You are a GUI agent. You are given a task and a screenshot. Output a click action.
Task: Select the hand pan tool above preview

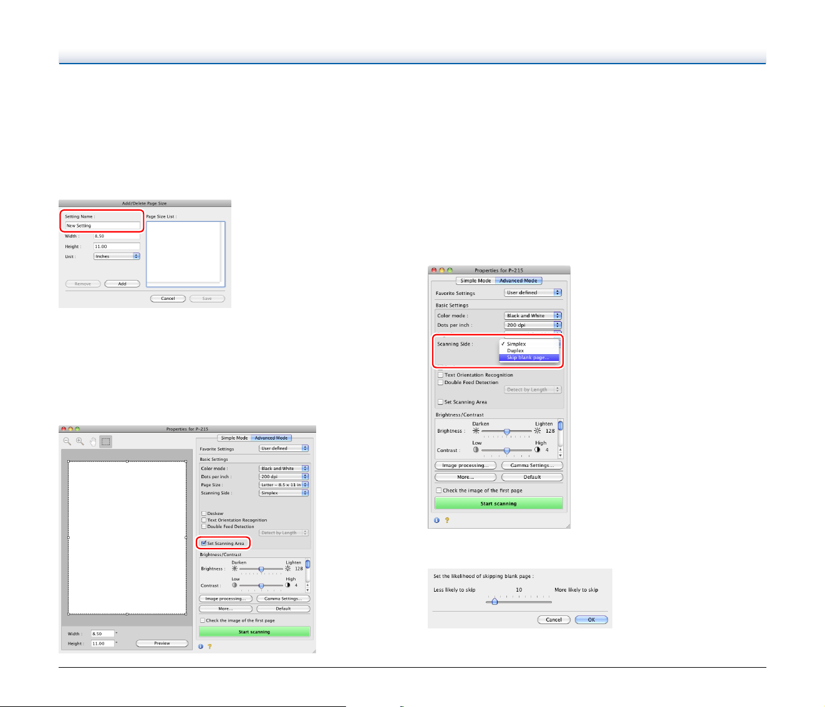93,441
